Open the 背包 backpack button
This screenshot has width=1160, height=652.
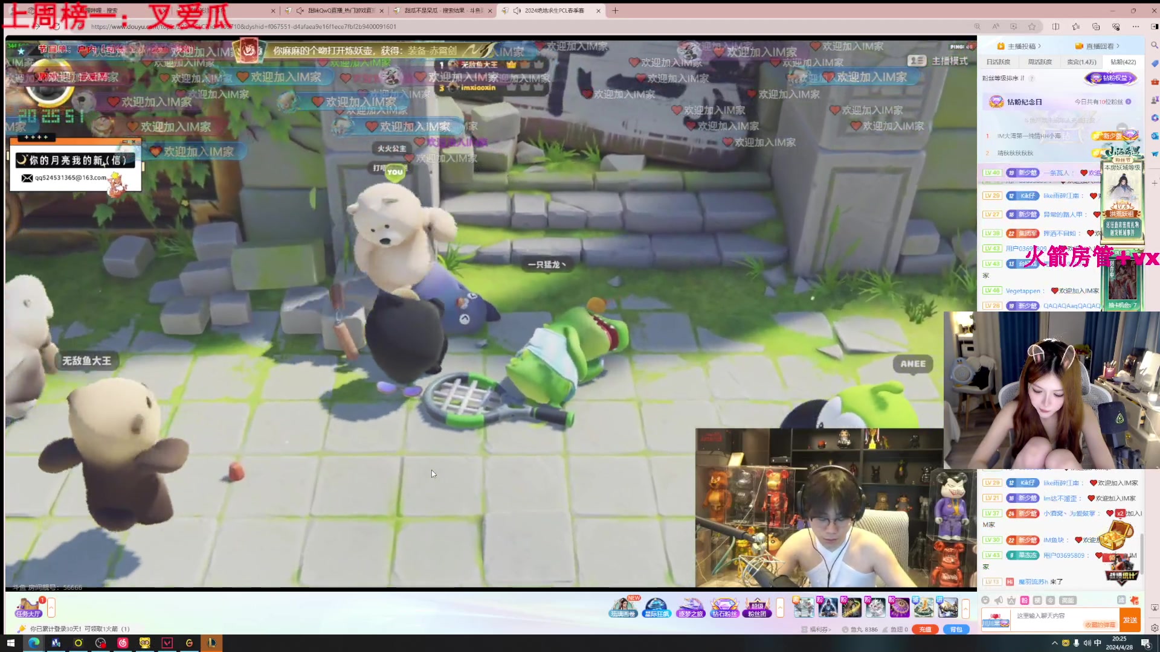[956, 629]
